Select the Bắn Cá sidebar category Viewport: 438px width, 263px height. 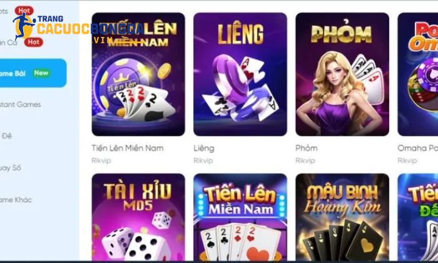click(x=8, y=42)
